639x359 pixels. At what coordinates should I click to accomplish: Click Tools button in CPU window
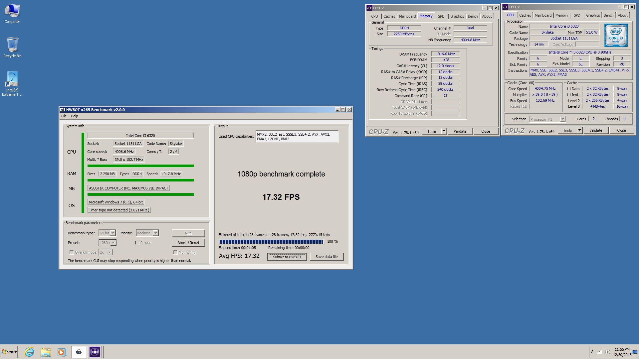(x=567, y=130)
